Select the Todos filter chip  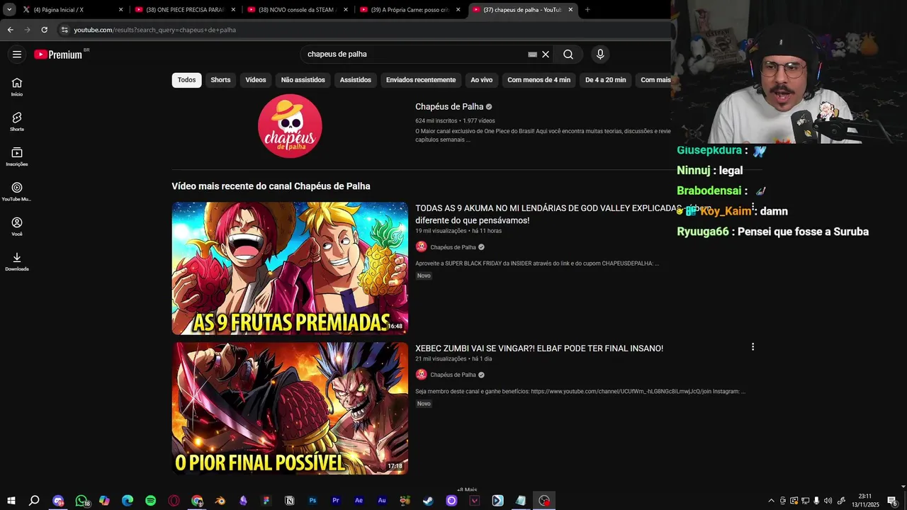pyautogui.click(x=186, y=80)
